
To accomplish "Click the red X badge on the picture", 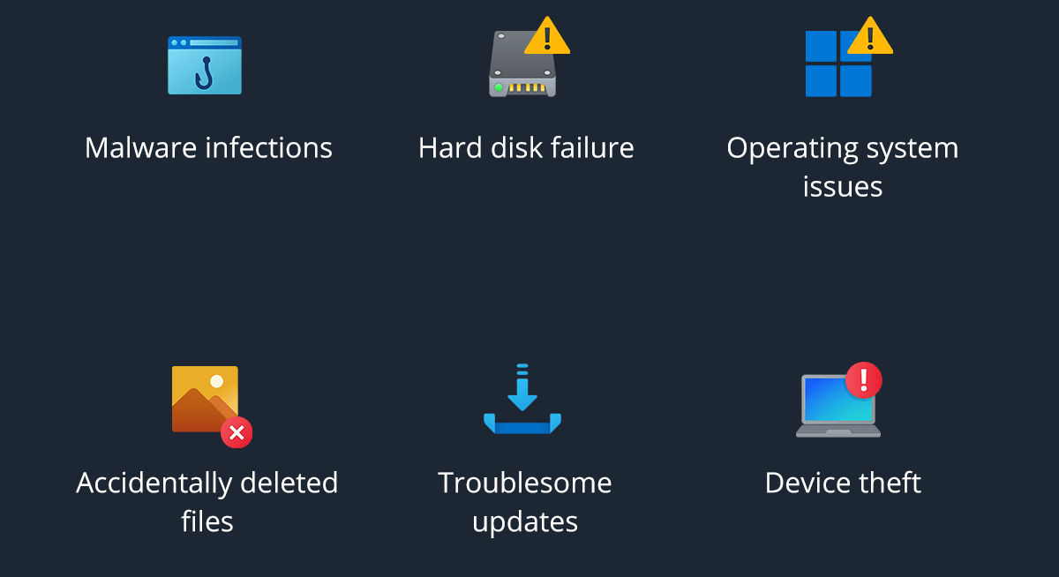I will pyautogui.click(x=236, y=432).
